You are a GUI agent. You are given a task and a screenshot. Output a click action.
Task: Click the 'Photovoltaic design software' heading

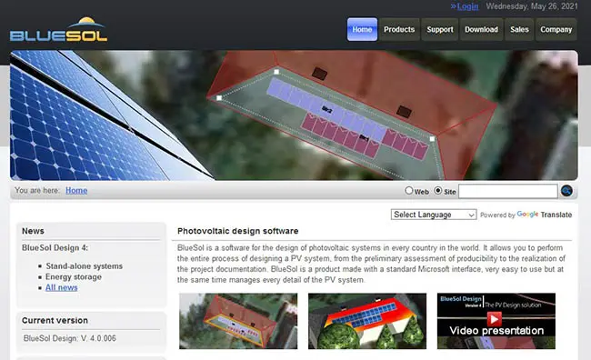tap(238, 231)
